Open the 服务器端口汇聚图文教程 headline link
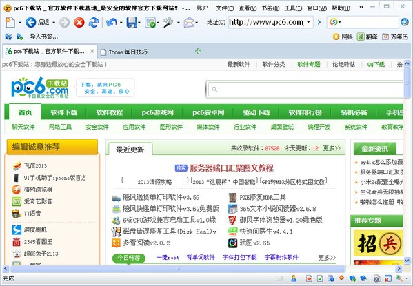 pos(232,167)
